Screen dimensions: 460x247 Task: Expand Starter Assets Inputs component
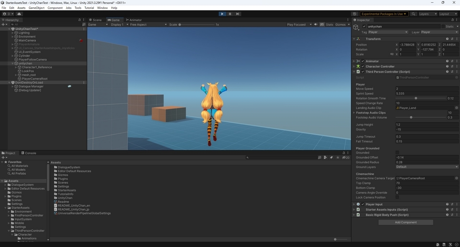354,209
